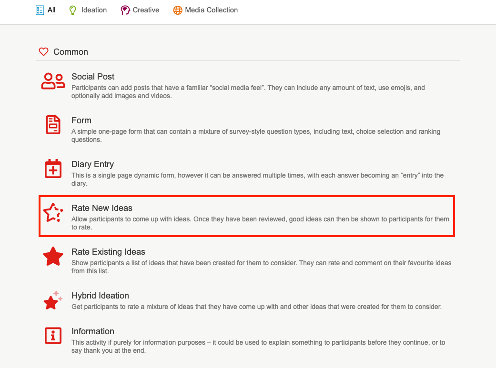Click the Common heart icon
The width and height of the screenshot is (496, 368).
[x=43, y=52]
